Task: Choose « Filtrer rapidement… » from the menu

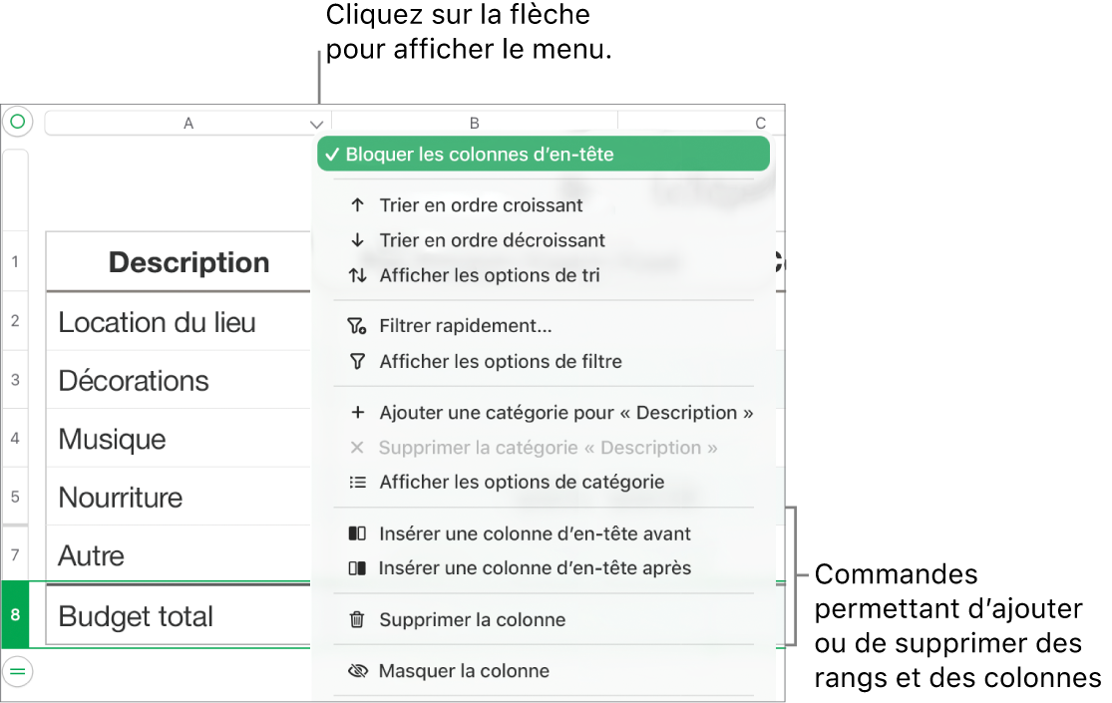Action: click(x=465, y=325)
